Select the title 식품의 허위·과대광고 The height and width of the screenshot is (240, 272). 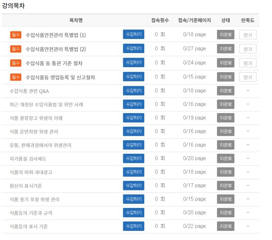31,172
